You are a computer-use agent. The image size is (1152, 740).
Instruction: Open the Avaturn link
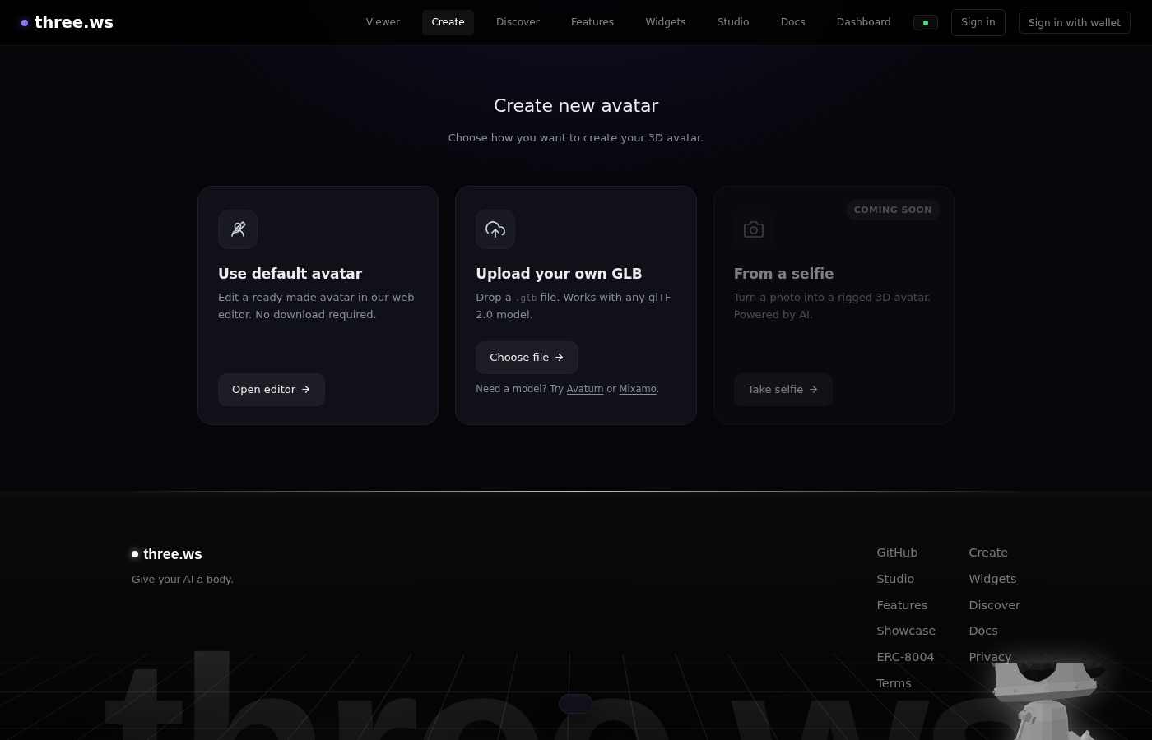585,389
